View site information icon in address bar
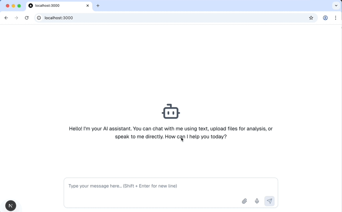Screen dimensions: 342x212 39,18
